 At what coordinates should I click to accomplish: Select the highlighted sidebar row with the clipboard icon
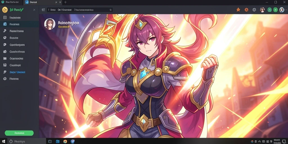point(19,24)
